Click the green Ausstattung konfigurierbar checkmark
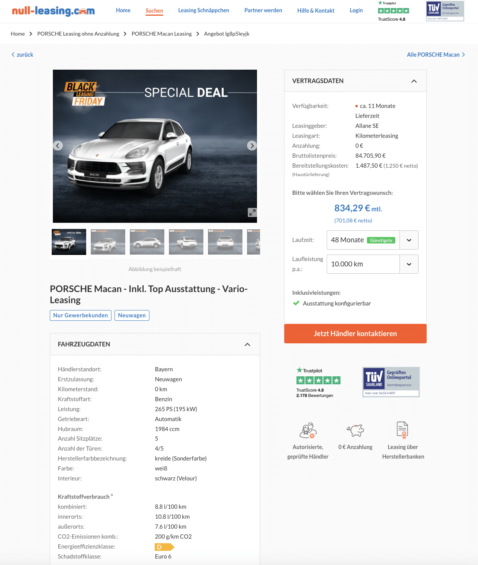Image resolution: width=478 pixels, height=565 pixels. (296, 303)
